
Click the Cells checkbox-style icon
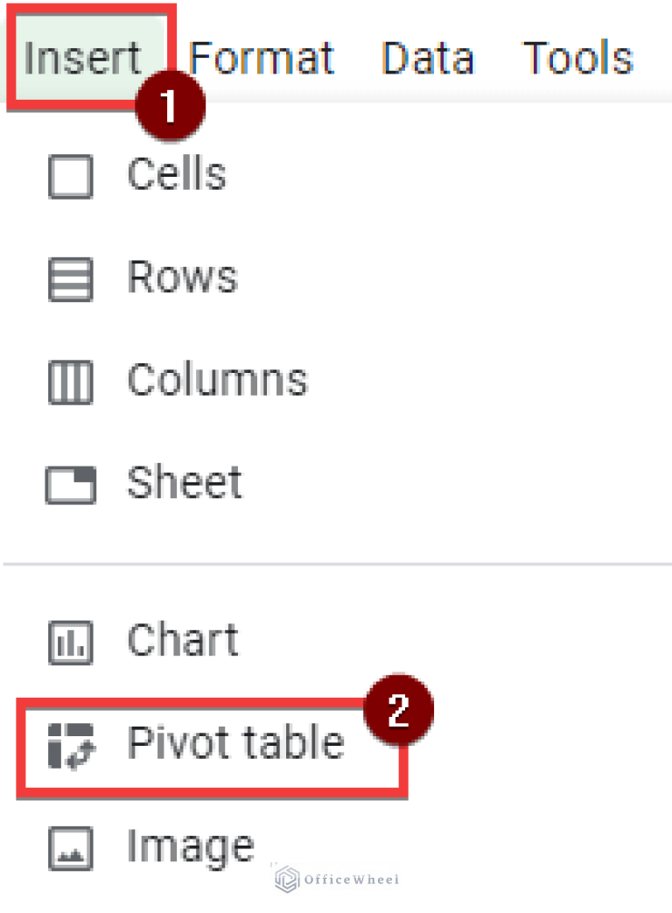click(70, 175)
